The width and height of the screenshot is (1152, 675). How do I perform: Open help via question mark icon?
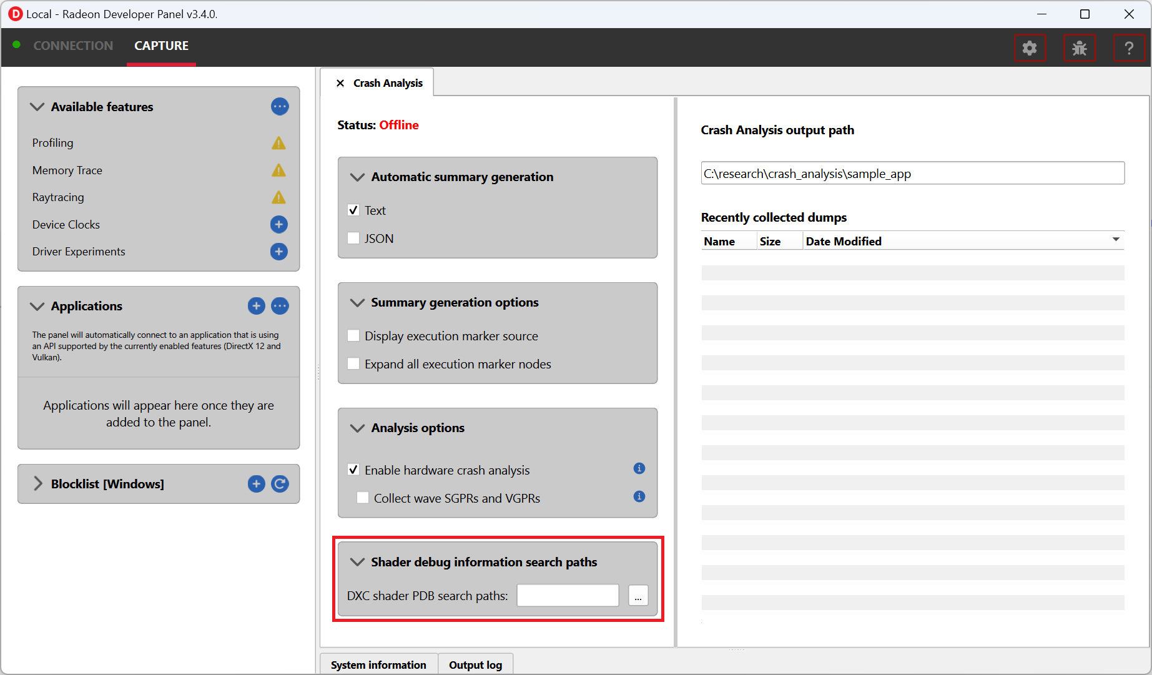pos(1128,48)
